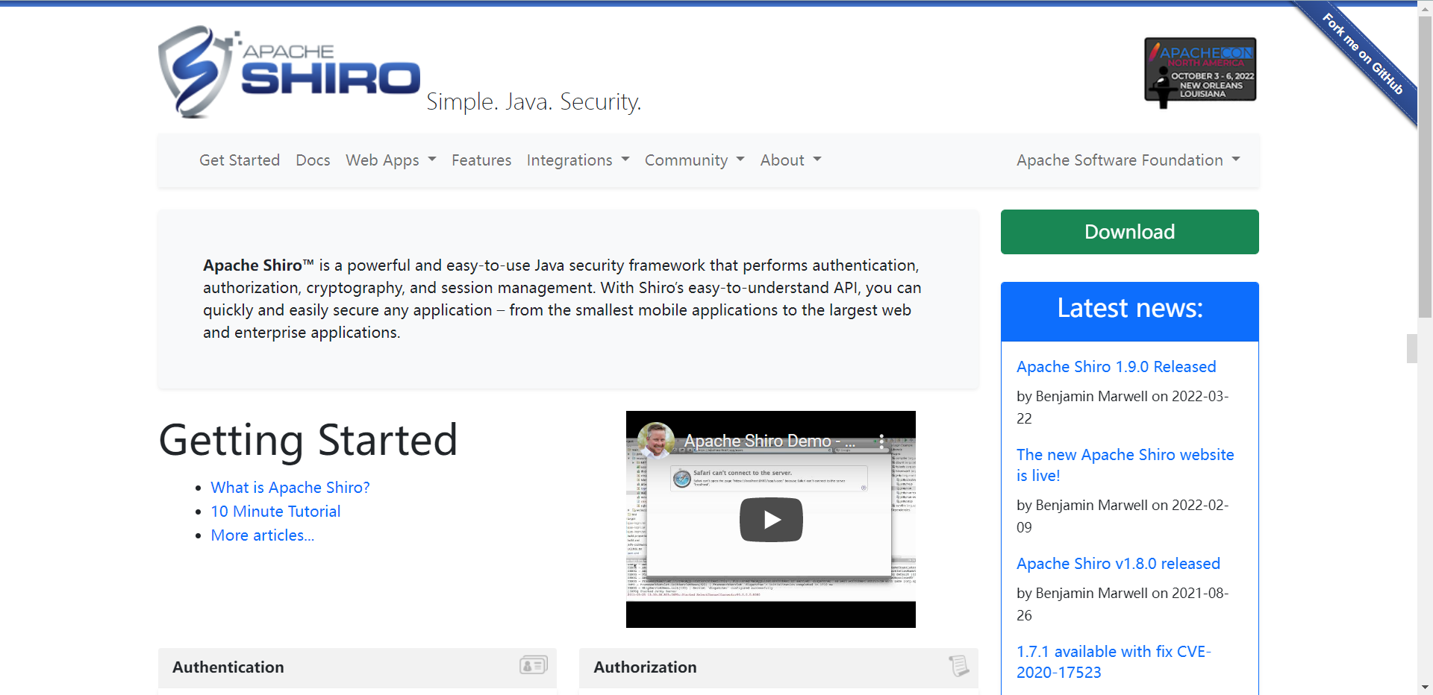Click the scrollbar down arrow
Screen dimensions: 1433x695
coord(1425,688)
